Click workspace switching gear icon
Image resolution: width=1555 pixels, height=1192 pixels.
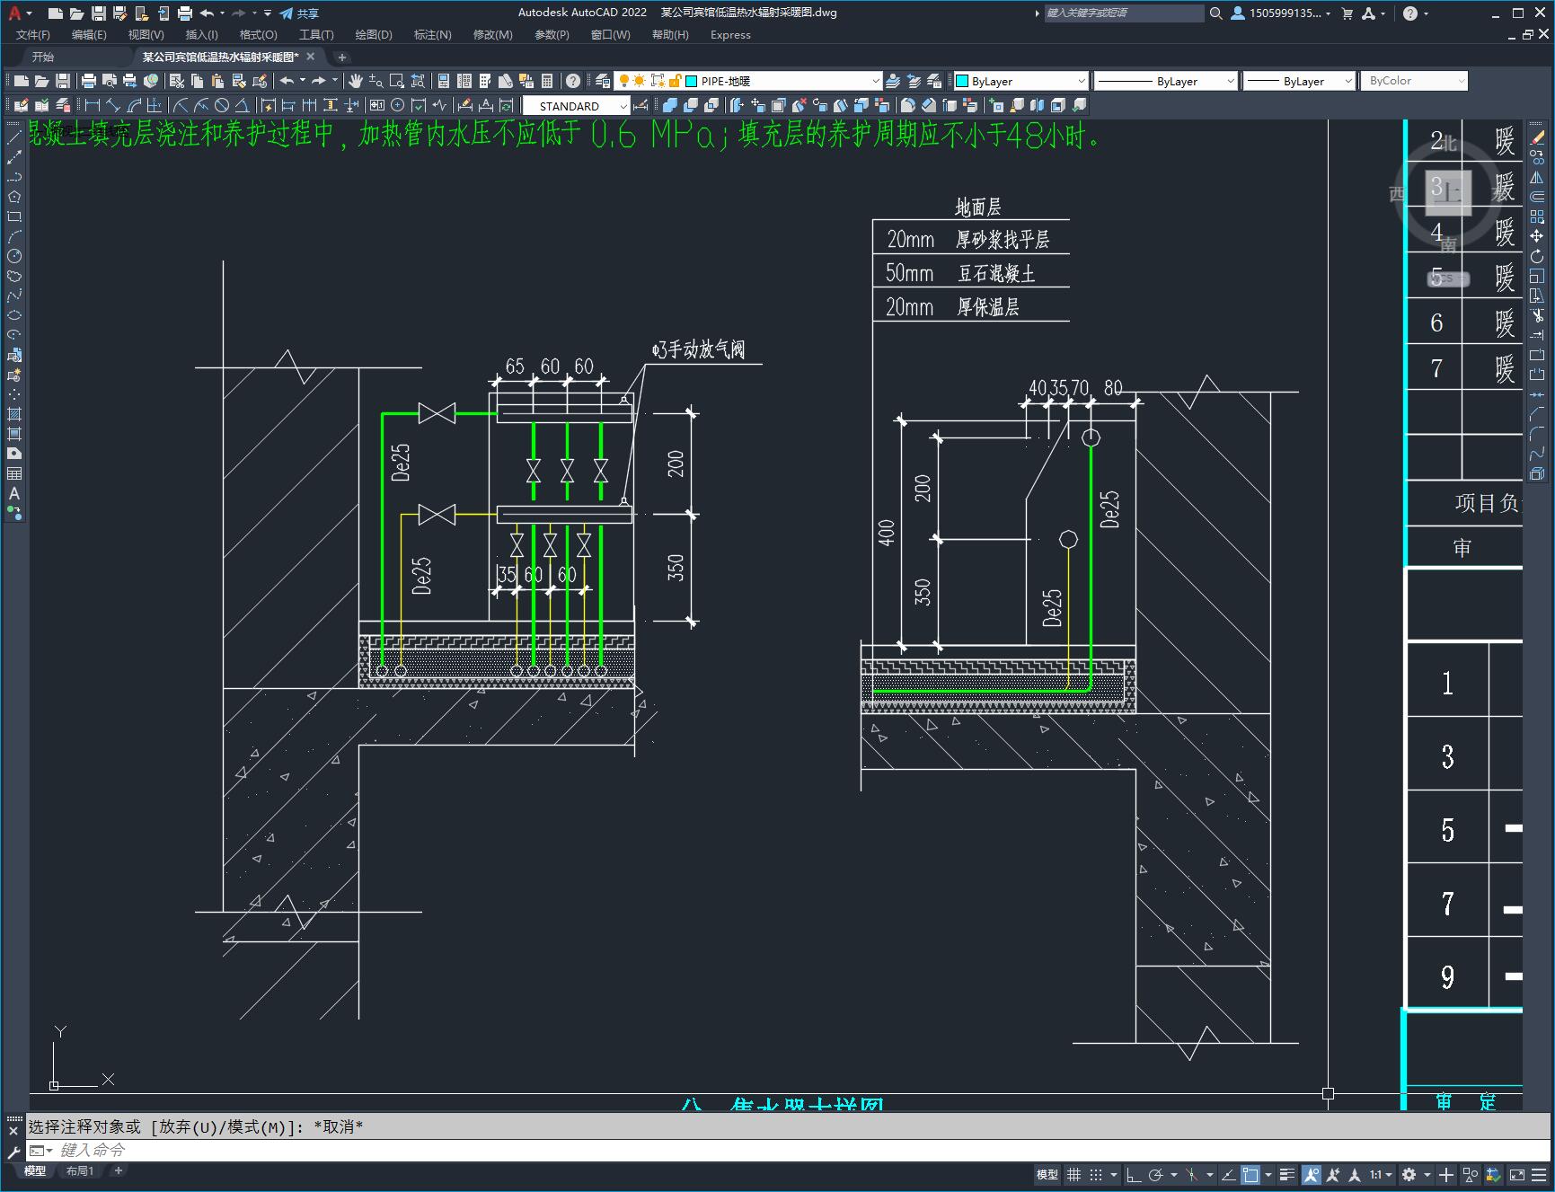tap(1409, 1174)
